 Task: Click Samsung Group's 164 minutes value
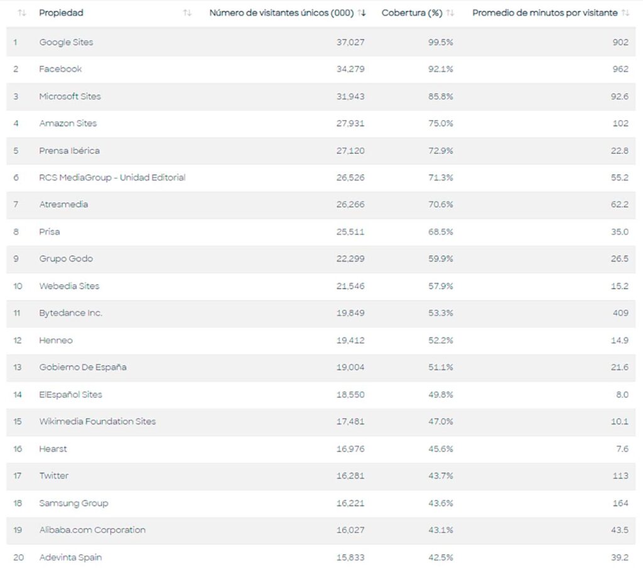point(620,503)
